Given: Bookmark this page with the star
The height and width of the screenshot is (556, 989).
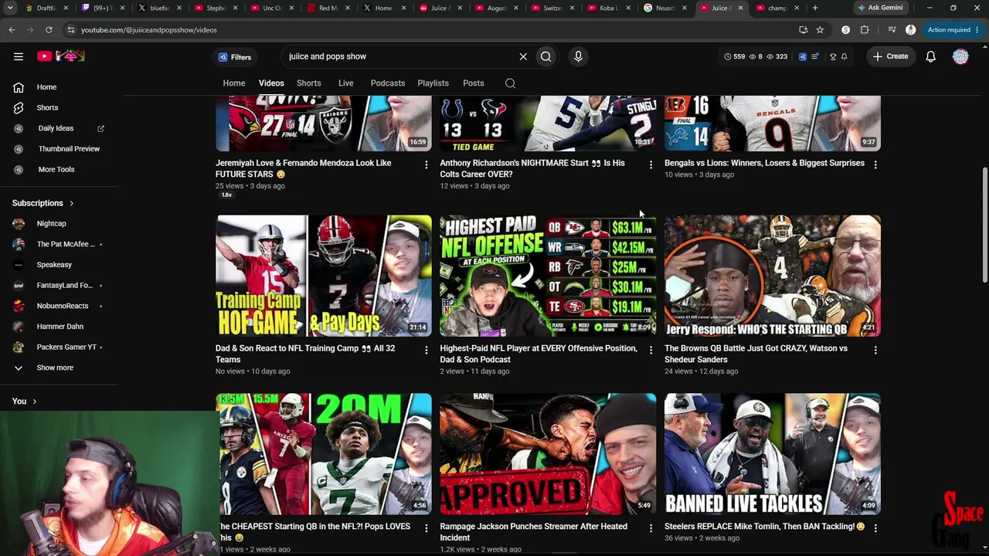Looking at the screenshot, I should [820, 30].
